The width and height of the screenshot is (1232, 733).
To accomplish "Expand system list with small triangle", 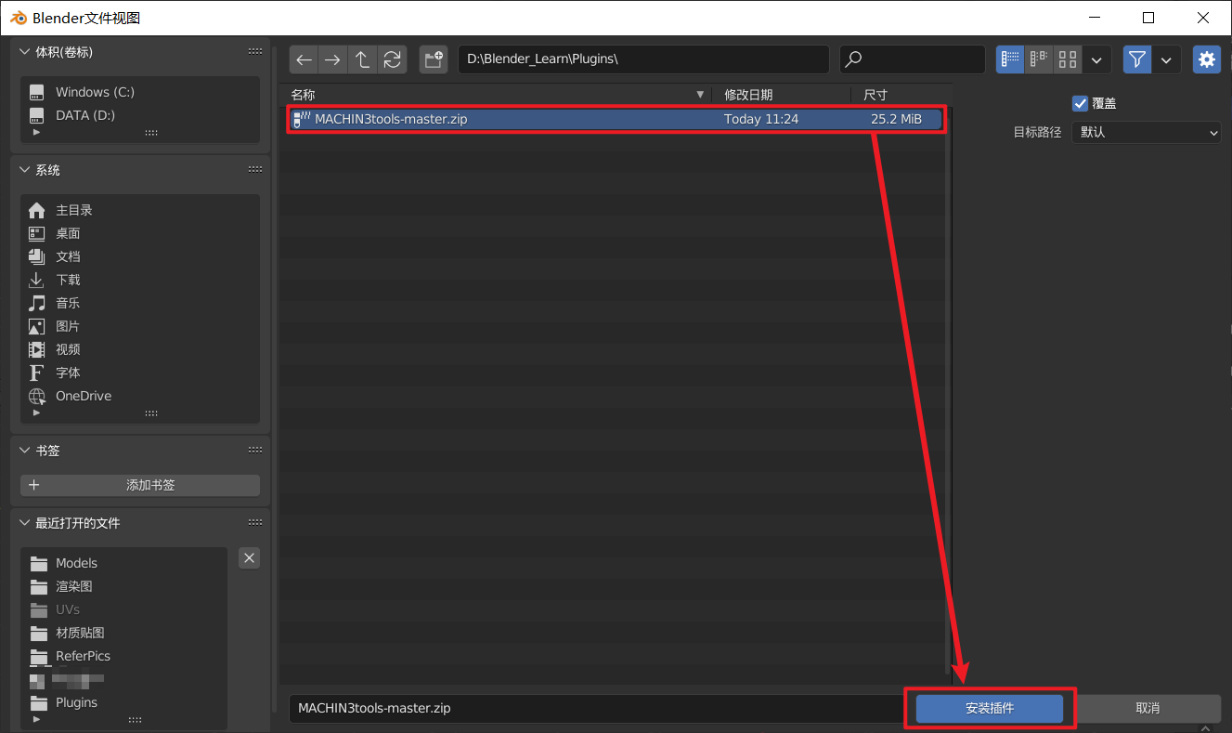I will pyautogui.click(x=37, y=413).
